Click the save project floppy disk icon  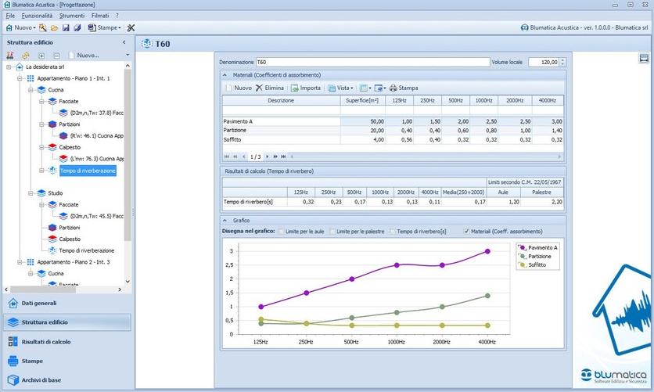[66, 27]
